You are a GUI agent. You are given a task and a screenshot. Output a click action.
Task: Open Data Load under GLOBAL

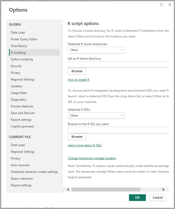tap(18, 33)
